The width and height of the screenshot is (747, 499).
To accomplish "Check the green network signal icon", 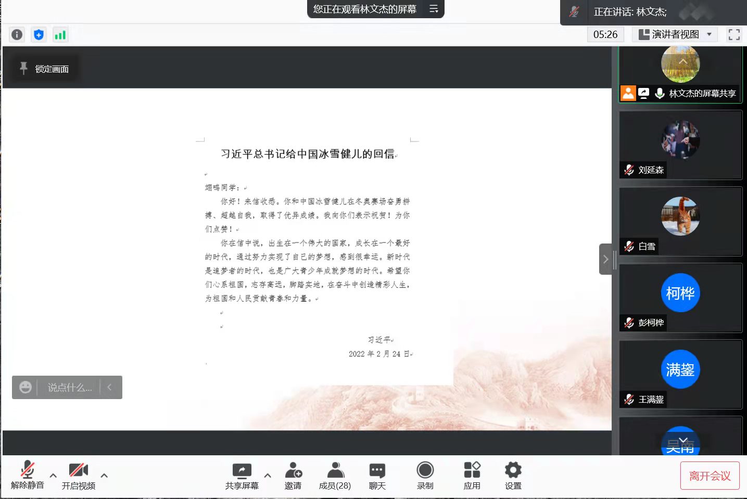I will [x=60, y=35].
